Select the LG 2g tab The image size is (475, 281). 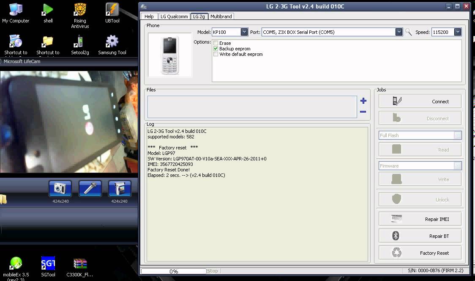199,17
